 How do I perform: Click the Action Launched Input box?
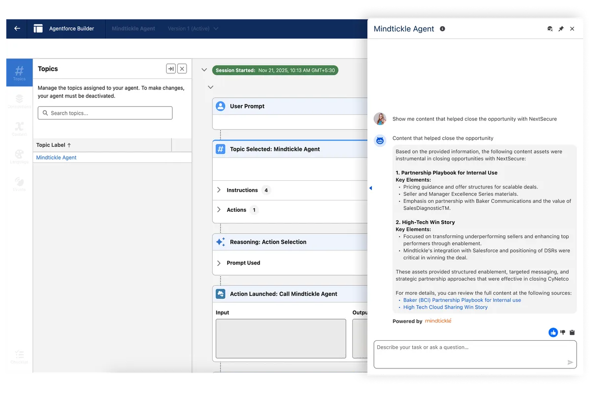click(281, 339)
